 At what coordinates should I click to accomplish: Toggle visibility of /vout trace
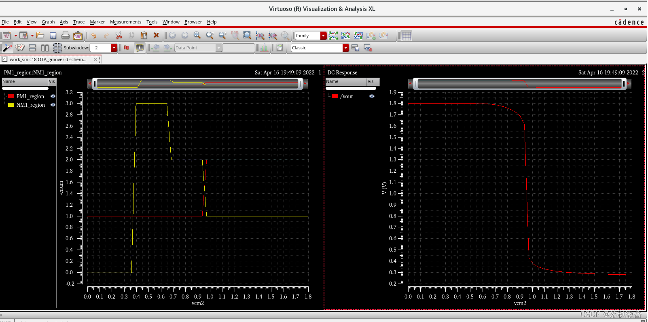pyautogui.click(x=372, y=96)
